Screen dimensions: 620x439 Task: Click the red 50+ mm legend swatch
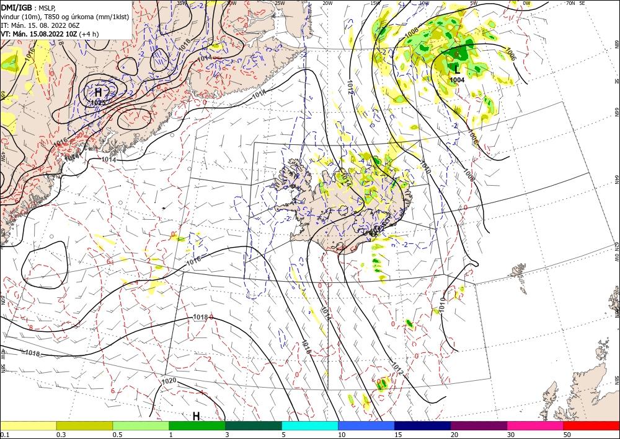tap(591, 425)
